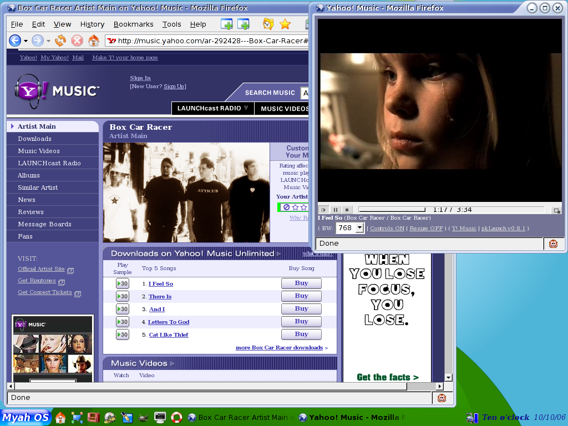Click the red Stop loading icon

77,40
